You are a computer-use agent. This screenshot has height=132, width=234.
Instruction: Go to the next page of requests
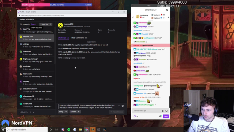point(33,112)
